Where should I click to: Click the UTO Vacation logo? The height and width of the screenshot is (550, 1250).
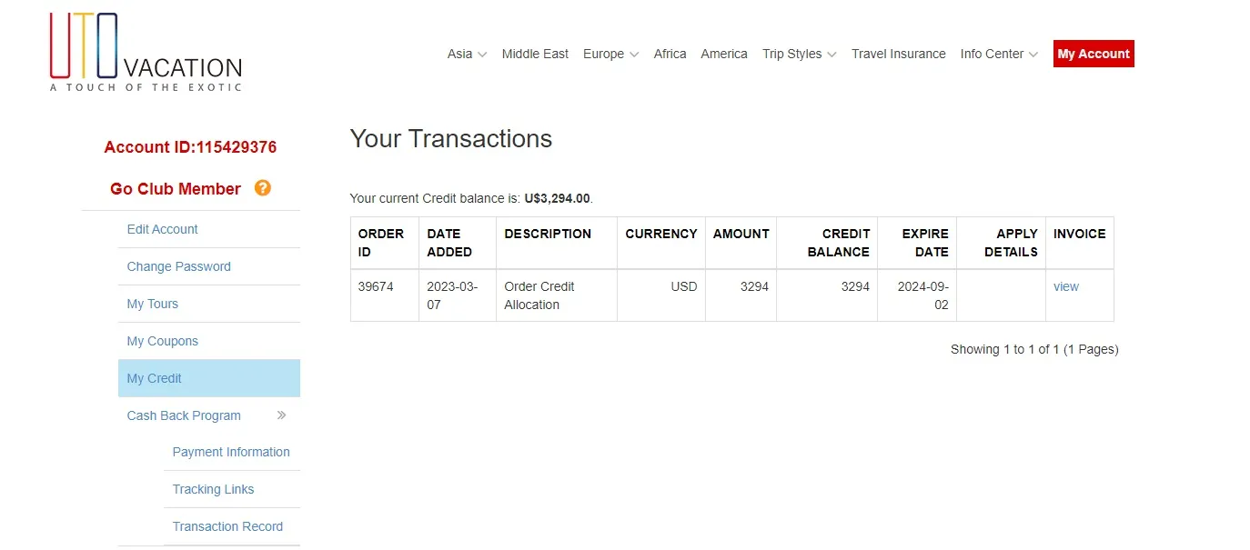(x=146, y=52)
